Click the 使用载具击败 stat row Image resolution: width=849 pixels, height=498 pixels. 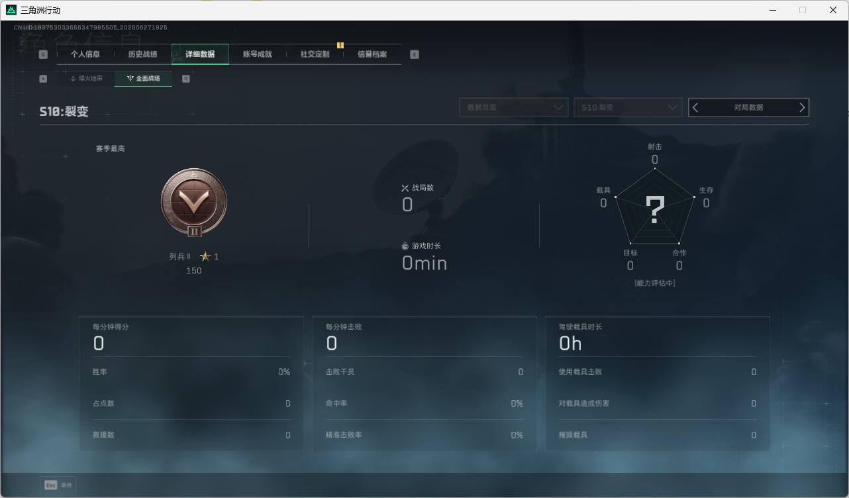(x=658, y=372)
